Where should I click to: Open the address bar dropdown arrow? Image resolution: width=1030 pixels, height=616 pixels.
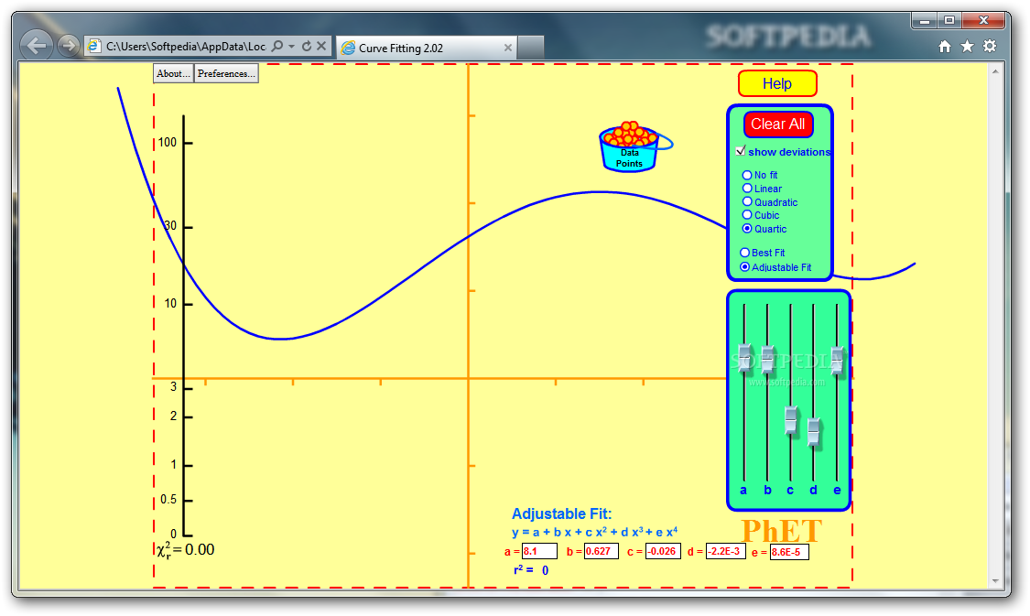[292, 46]
